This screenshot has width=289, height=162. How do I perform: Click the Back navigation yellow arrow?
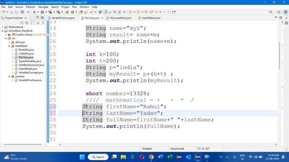tap(156, 12)
